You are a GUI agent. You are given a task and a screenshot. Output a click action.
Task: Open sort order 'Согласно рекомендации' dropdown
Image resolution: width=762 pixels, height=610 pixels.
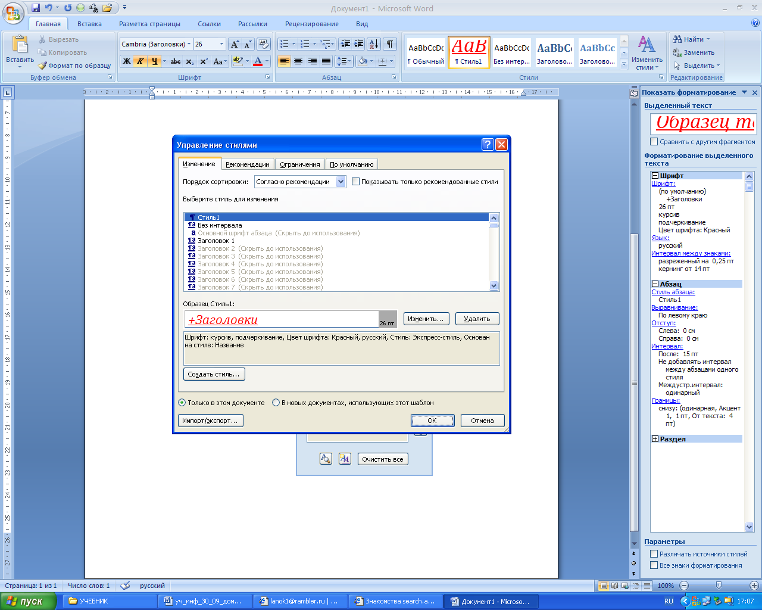[x=341, y=182]
